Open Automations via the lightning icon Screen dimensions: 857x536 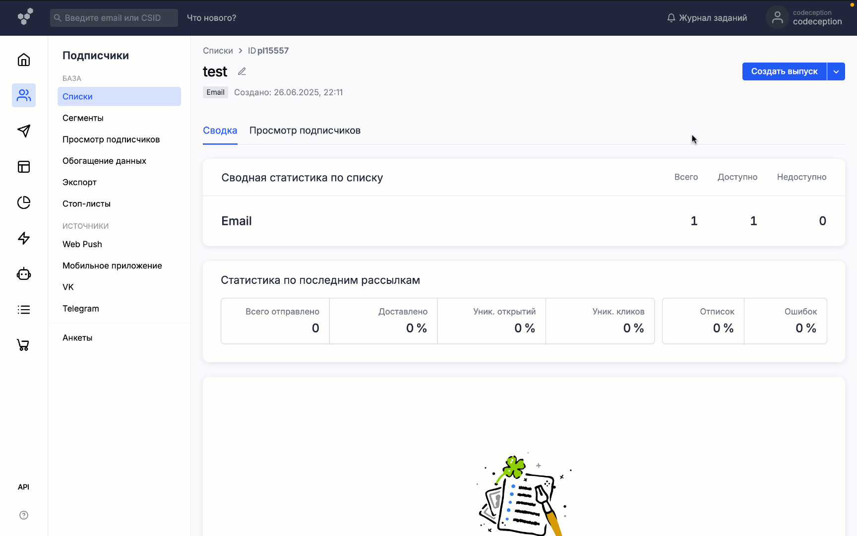pos(23,238)
